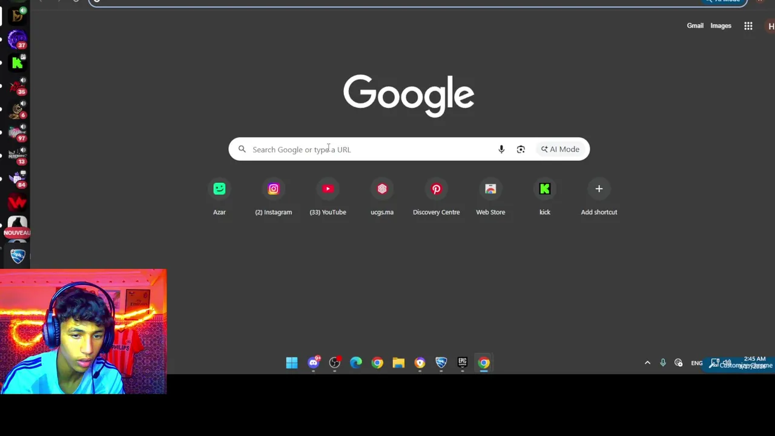The height and width of the screenshot is (436, 775).
Task: Open the orange shield app on taskbar
Action: pos(420,363)
